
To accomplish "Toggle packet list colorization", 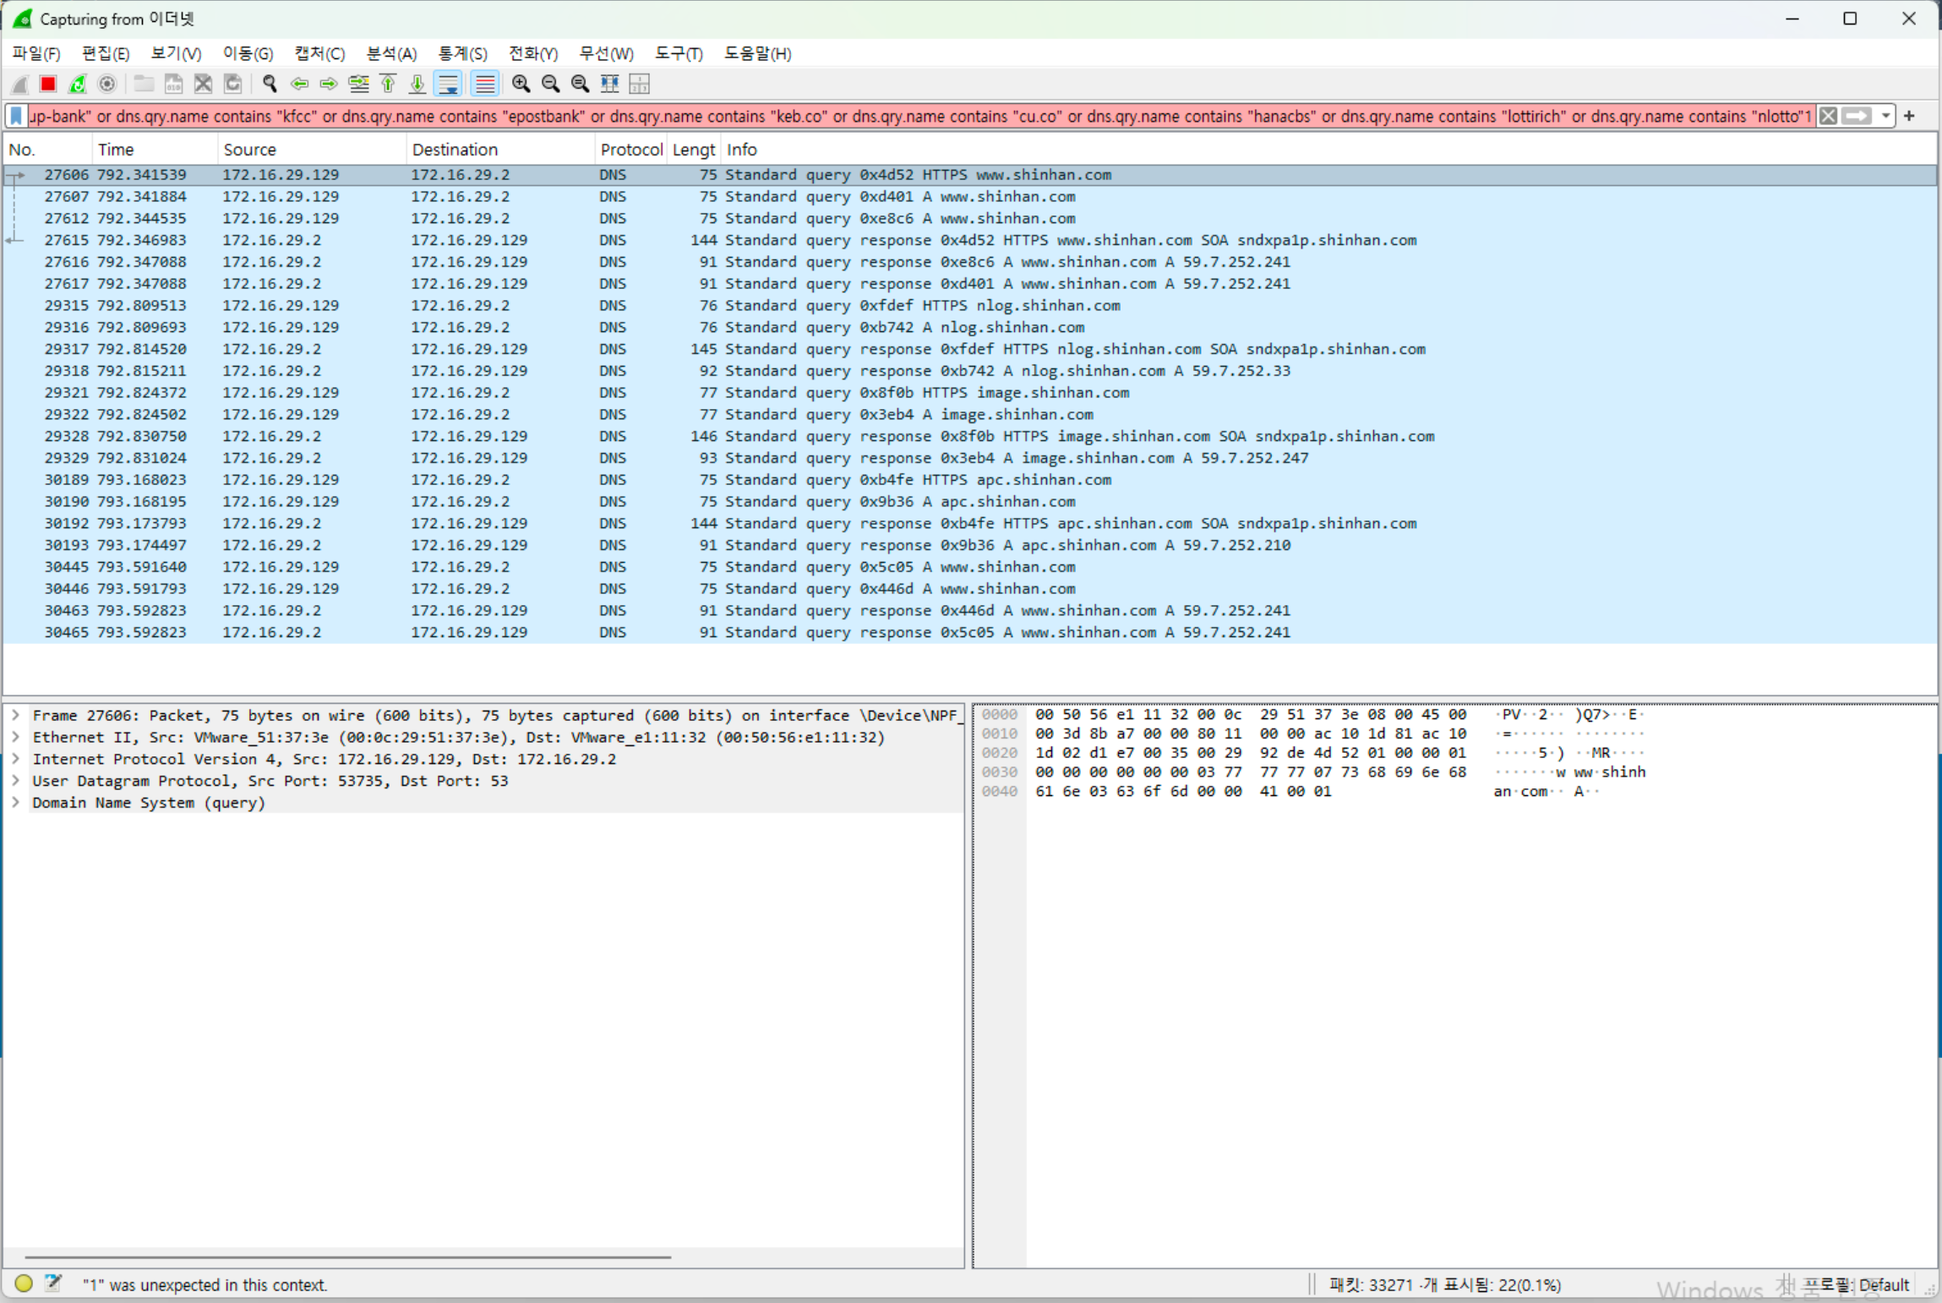I will 484,84.
